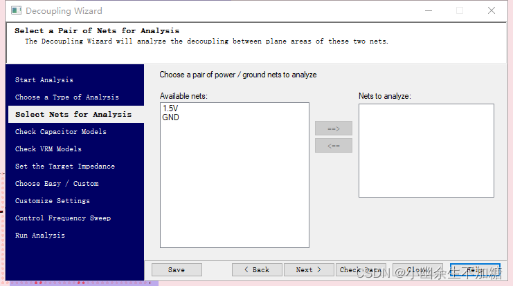Click the Check Data button
513x286 pixels.
coord(361,269)
